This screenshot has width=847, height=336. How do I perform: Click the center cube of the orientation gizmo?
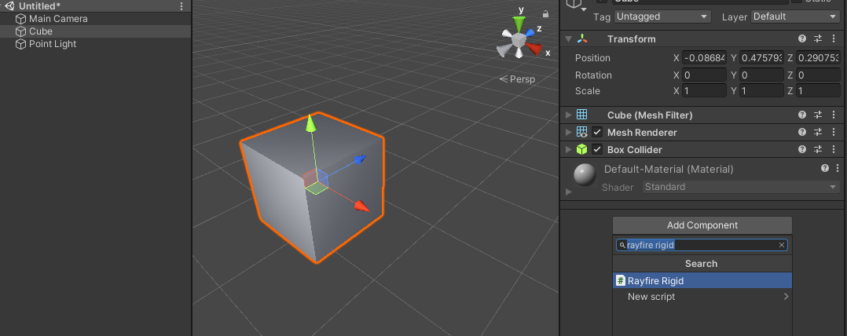pyautogui.click(x=519, y=40)
